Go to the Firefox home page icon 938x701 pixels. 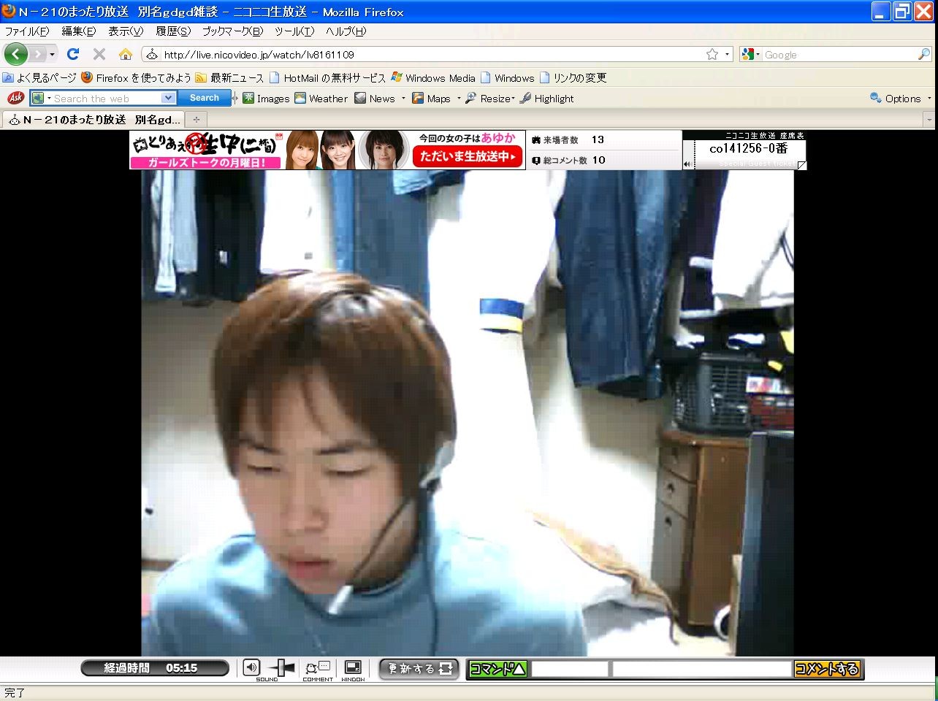tap(126, 54)
